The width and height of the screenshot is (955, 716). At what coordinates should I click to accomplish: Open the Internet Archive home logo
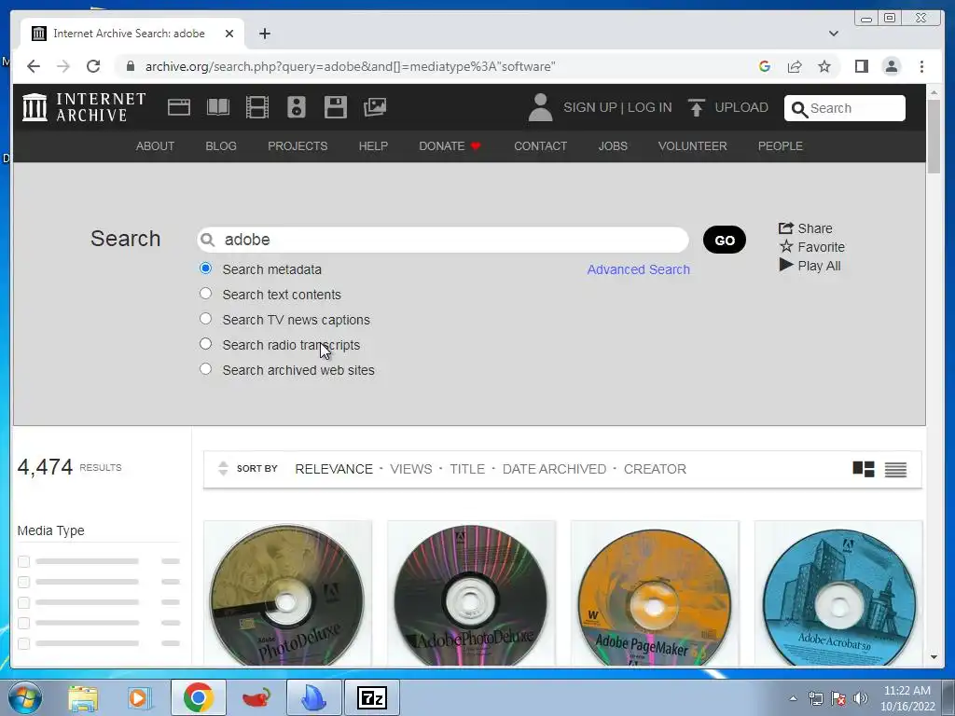(x=84, y=107)
